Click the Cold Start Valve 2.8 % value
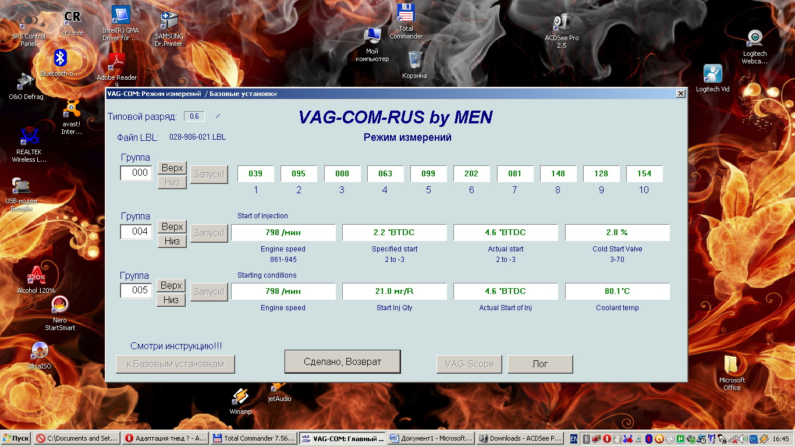795x447 pixels. click(x=617, y=232)
